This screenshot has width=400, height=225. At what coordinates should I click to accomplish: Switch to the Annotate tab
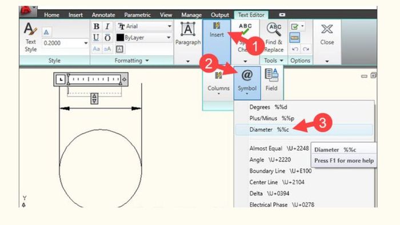[x=103, y=15]
